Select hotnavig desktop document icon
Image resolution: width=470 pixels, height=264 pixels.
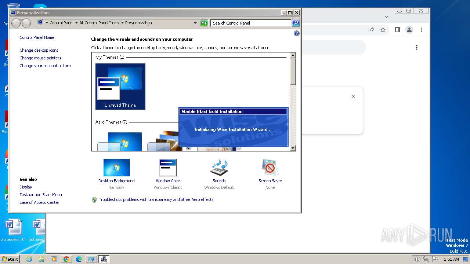tap(37, 231)
